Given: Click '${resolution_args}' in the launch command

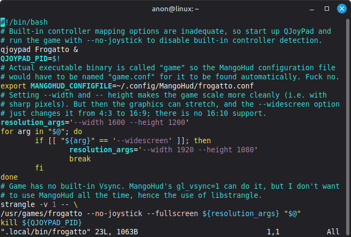Looking at the screenshot, I should click(x=241, y=213).
